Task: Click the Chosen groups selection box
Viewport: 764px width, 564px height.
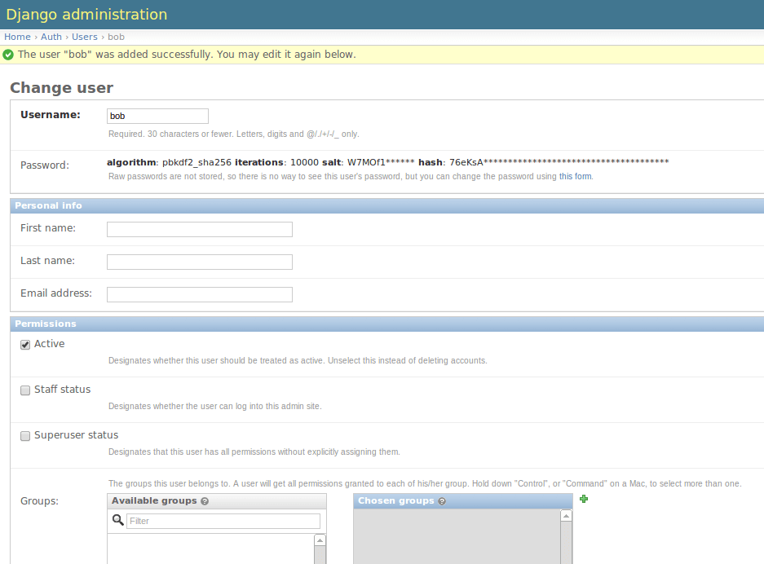Action: coord(457,537)
